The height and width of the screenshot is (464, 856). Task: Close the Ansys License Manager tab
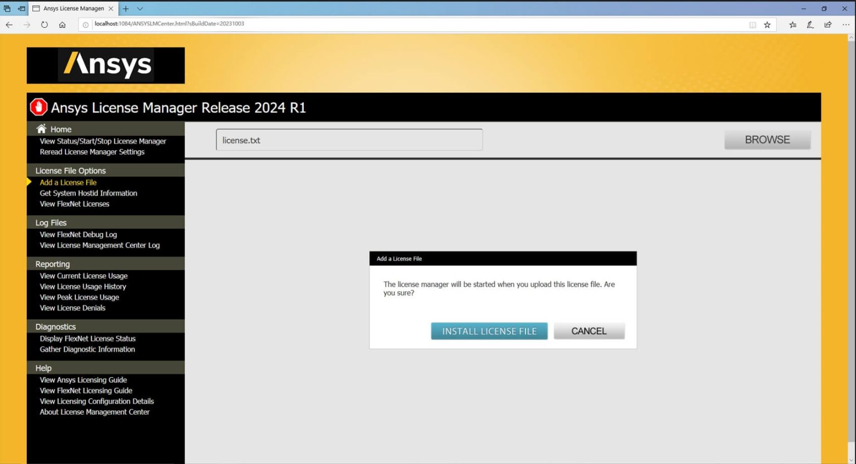[111, 8]
